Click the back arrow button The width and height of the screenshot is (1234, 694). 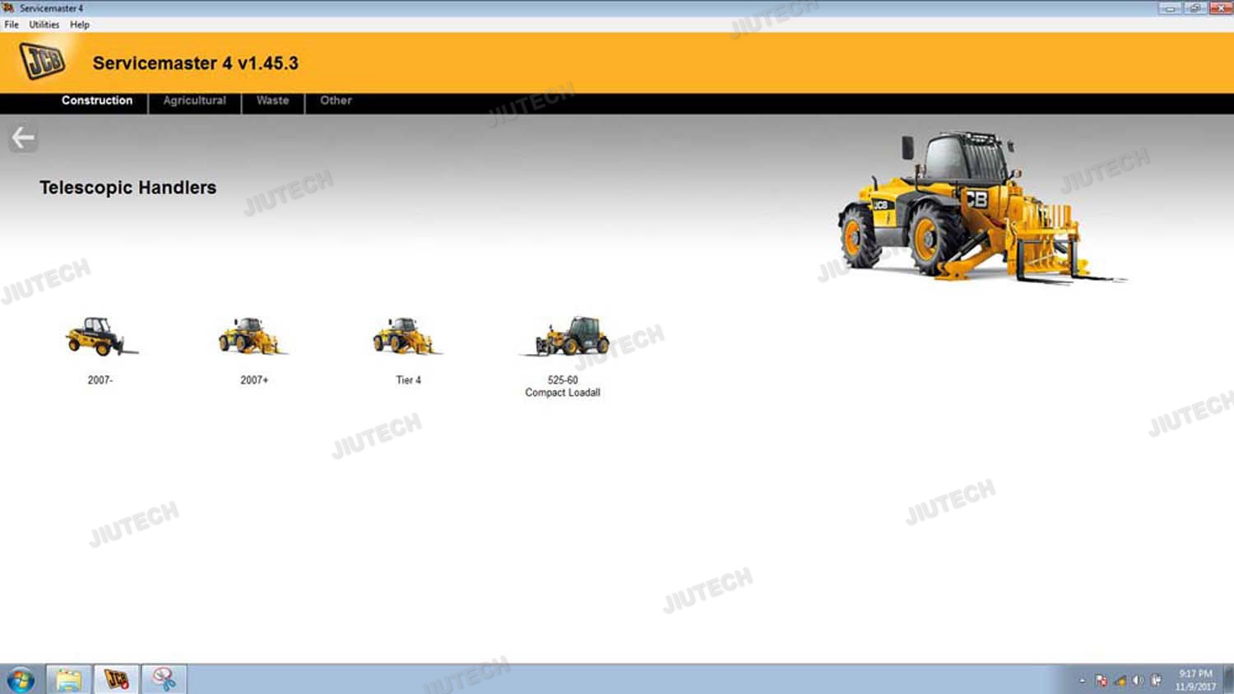tap(23, 138)
